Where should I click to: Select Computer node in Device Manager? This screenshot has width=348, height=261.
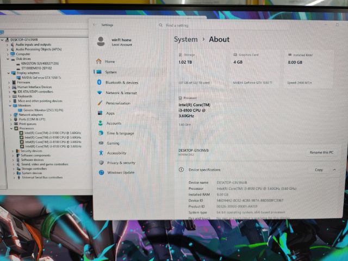pyautogui.click(x=23, y=54)
